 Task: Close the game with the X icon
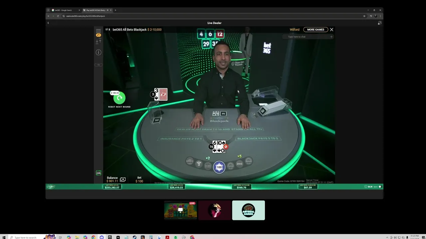coord(331,30)
